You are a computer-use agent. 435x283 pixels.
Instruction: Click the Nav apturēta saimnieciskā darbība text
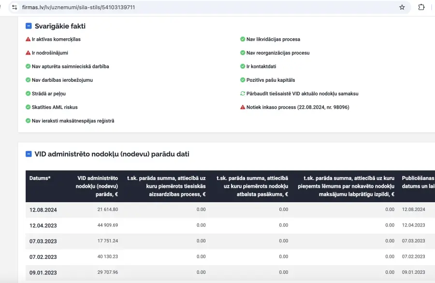coord(71,67)
